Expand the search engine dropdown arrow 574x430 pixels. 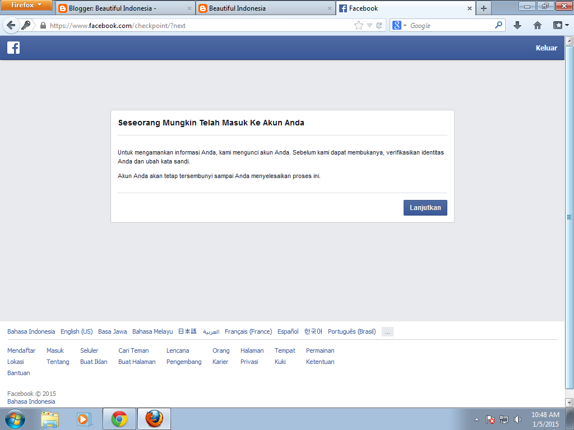pyautogui.click(x=405, y=26)
